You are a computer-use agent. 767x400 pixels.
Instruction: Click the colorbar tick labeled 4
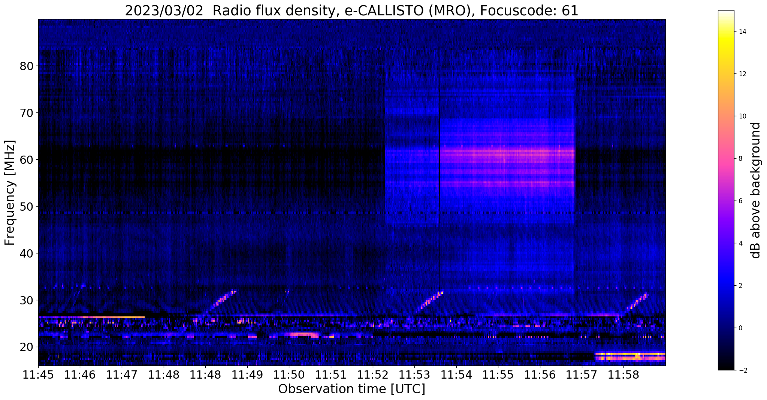coord(740,243)
